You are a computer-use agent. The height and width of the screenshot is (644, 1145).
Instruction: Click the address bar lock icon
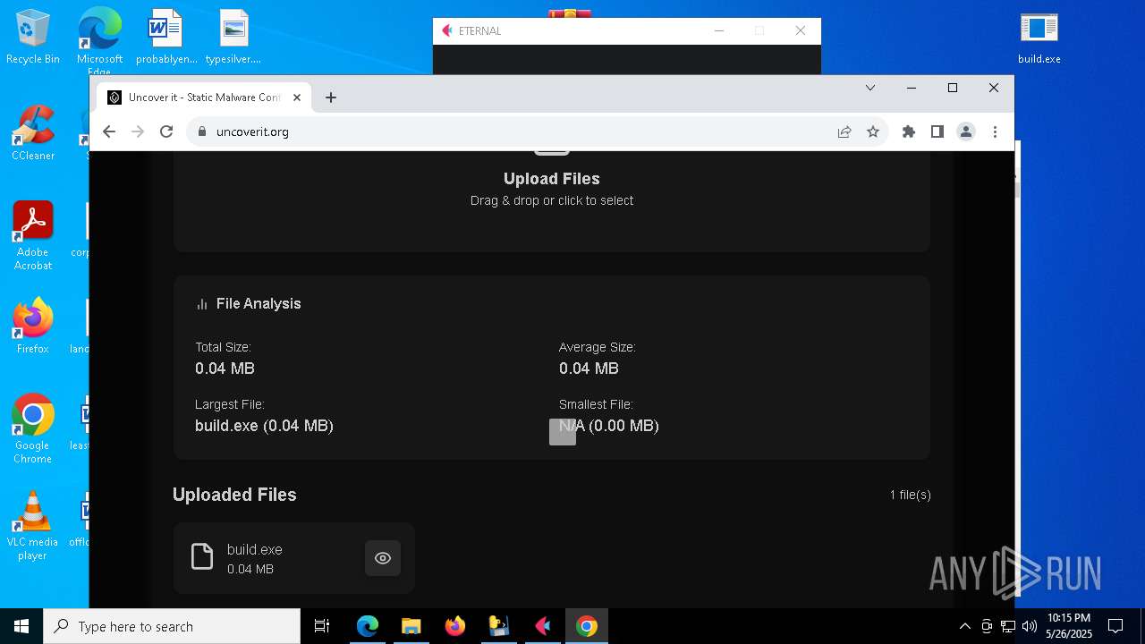[201, 131]
